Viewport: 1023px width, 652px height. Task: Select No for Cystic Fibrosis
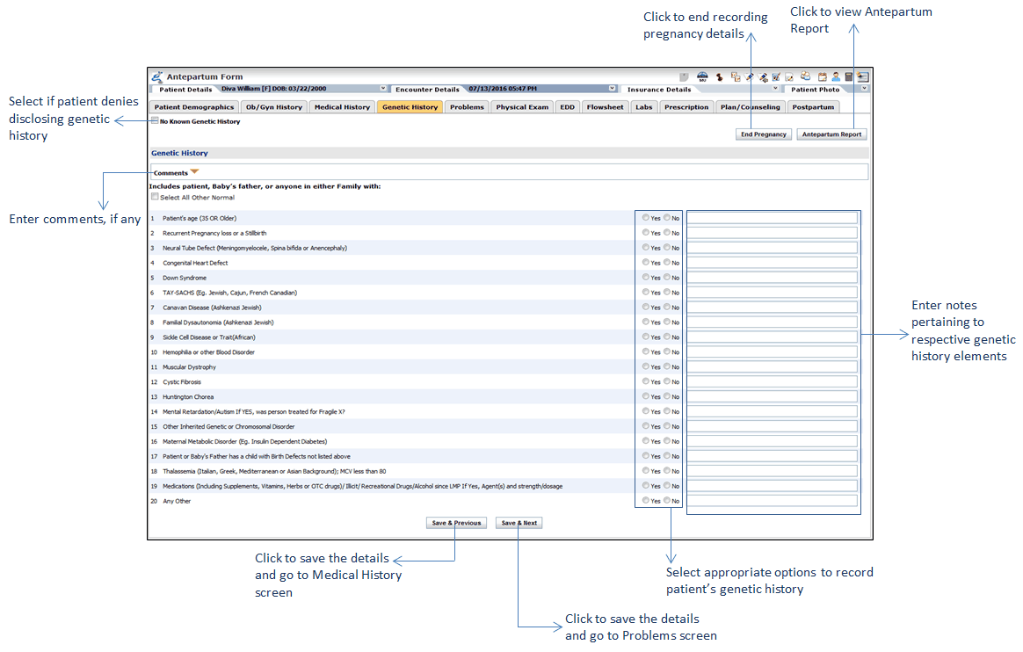pos(667,381)
